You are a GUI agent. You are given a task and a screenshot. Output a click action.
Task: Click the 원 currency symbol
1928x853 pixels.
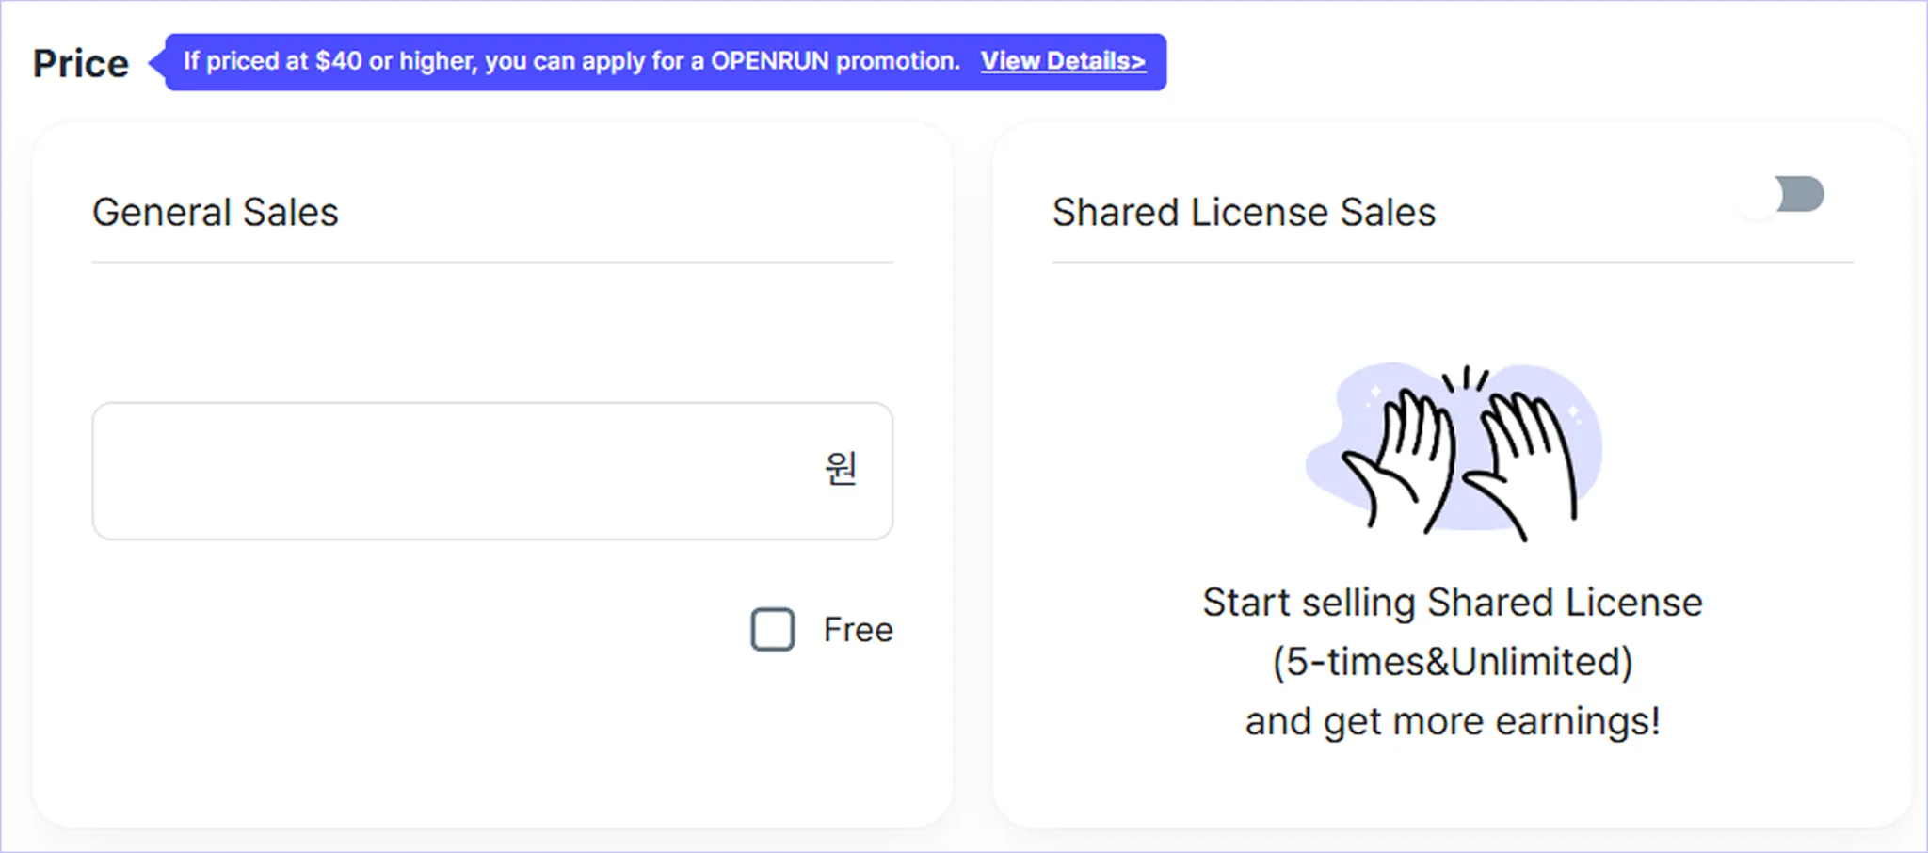(x=841, y=468)
